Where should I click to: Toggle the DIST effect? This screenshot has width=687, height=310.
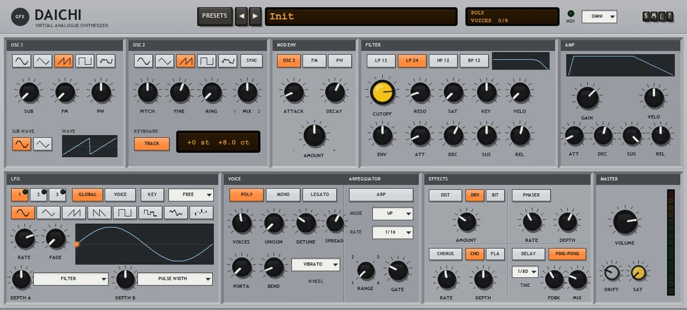(x=445, y=195)
